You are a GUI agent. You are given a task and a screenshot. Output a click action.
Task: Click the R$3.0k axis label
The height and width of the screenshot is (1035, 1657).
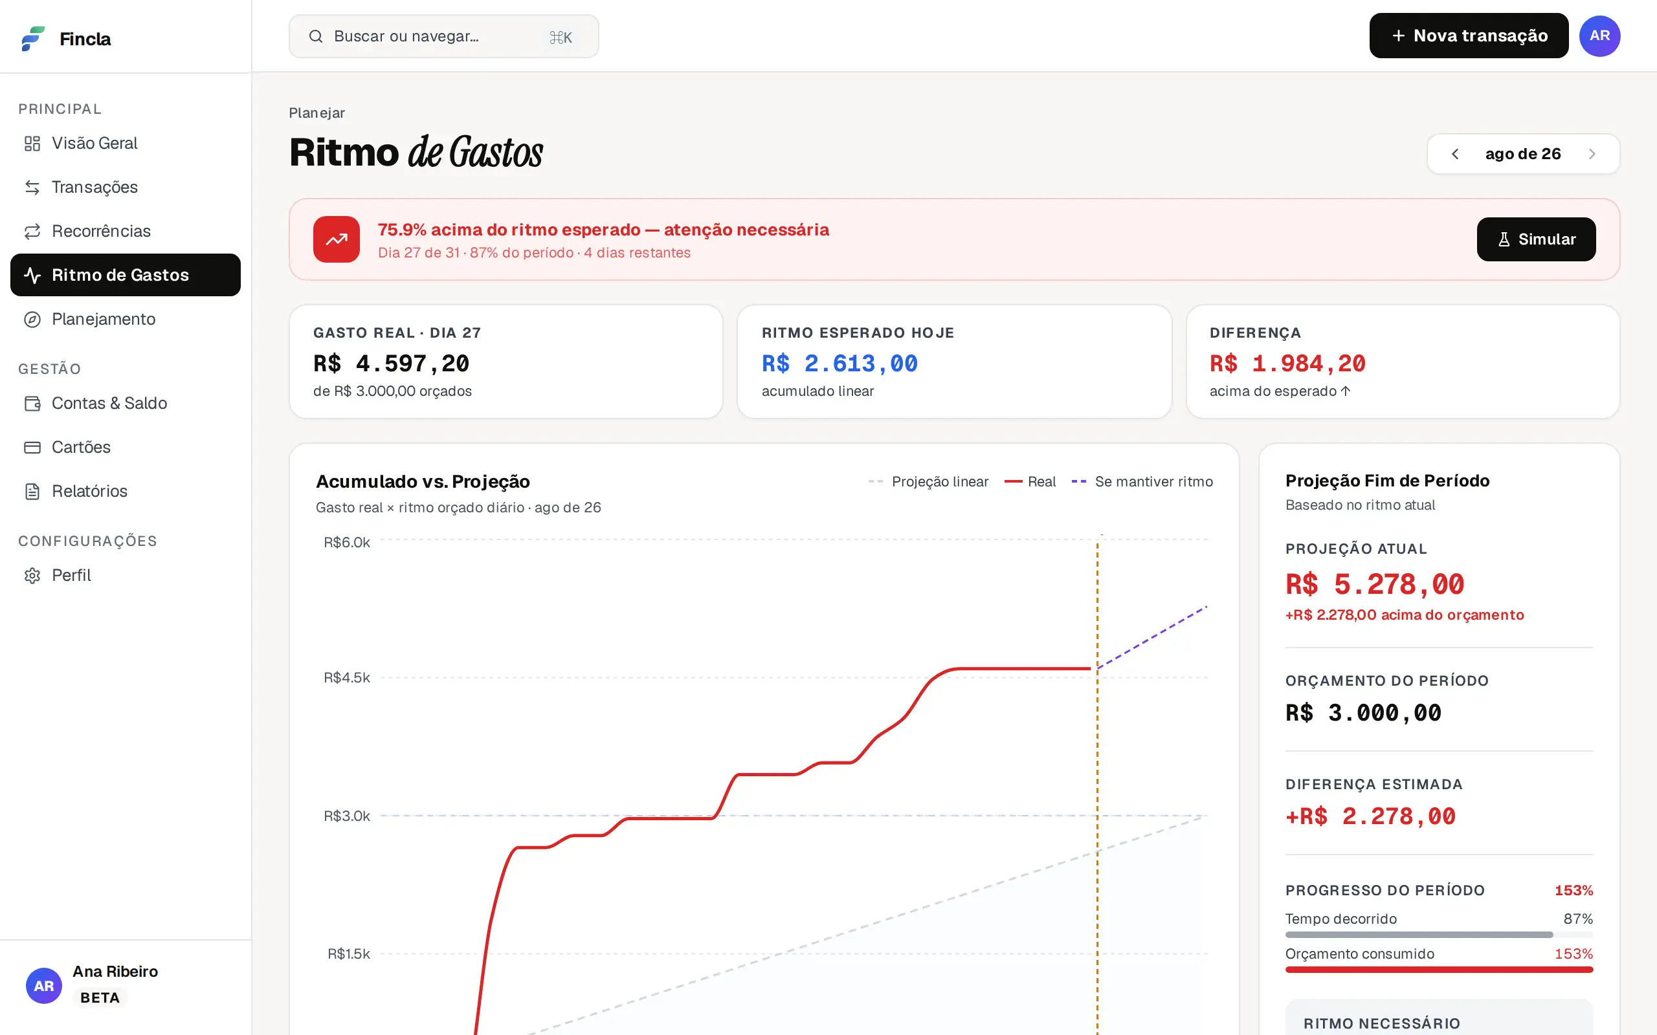pos(347,816)
